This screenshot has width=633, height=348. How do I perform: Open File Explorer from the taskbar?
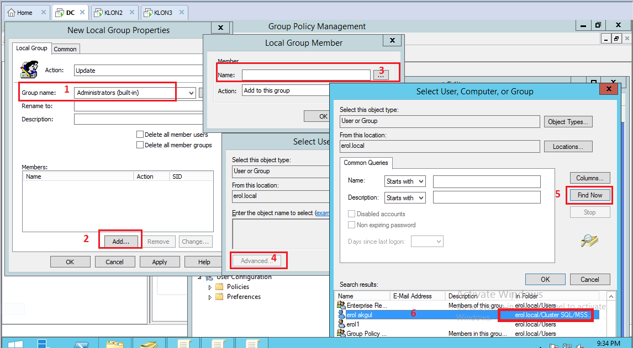coord(114,344)
